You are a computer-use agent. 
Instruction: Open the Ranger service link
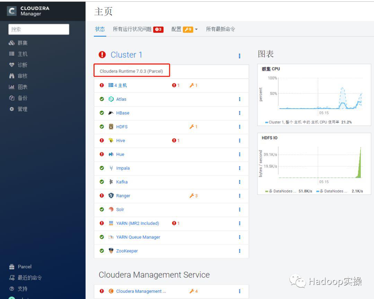point(123,196)
